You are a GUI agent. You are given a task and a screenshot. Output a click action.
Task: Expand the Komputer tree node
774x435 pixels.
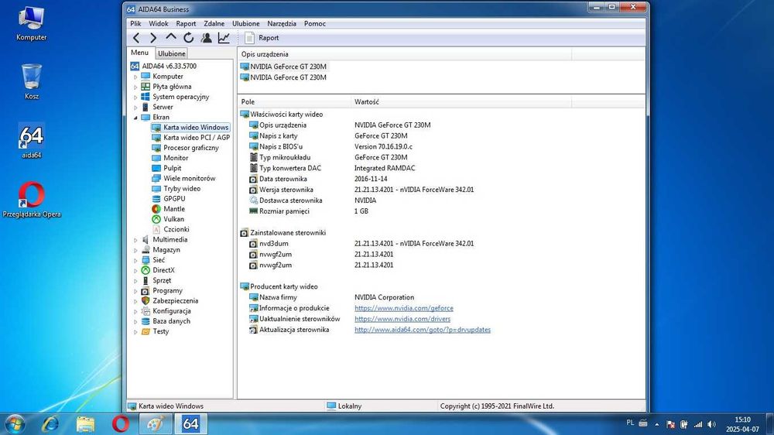pos(135,77)
